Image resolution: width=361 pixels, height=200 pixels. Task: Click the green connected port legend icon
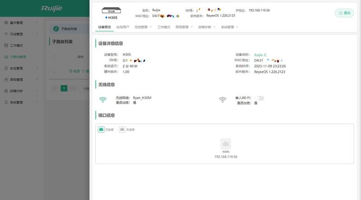pos(101,129)
